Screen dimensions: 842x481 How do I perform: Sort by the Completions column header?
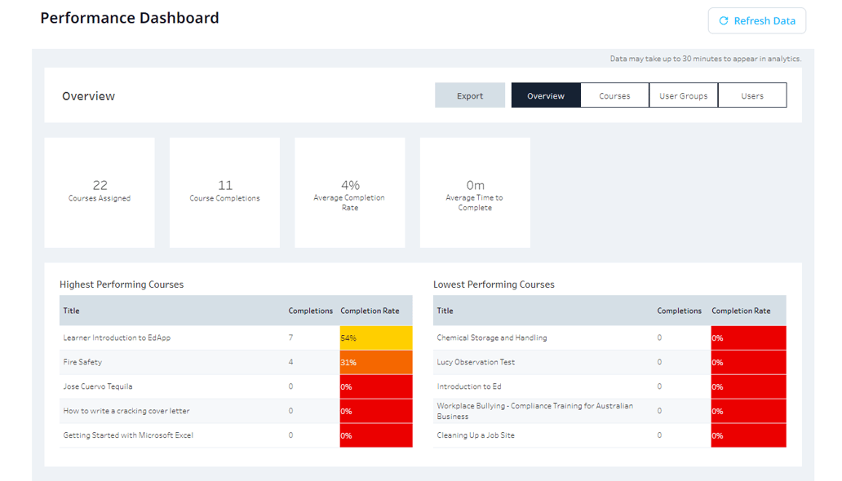point(310,311)
